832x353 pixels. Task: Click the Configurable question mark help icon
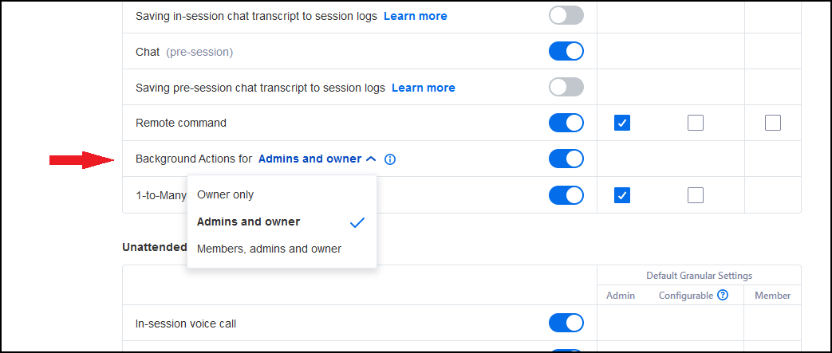click(x=723, y=295)
